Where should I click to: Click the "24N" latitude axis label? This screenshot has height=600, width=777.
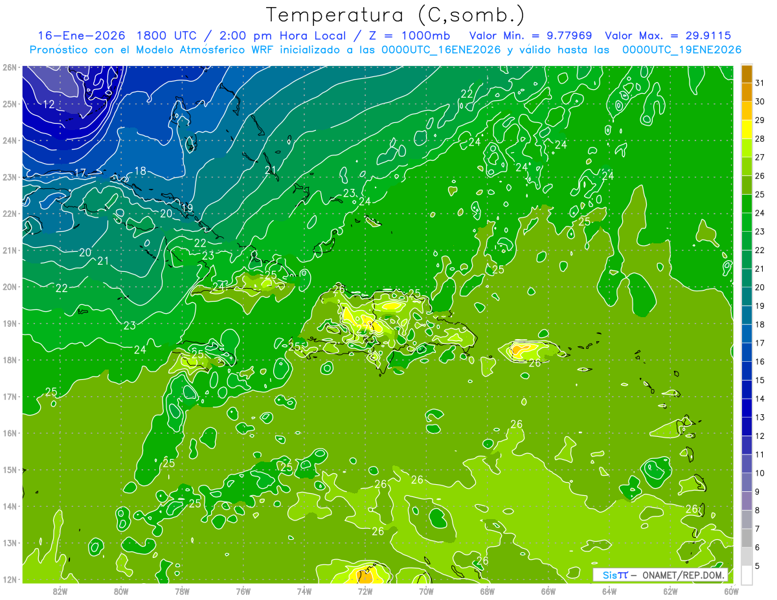click(10, 140)
